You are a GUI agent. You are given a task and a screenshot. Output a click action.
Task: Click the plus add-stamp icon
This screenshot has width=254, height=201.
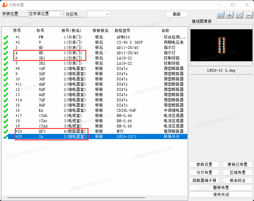(x=230, y=15)
